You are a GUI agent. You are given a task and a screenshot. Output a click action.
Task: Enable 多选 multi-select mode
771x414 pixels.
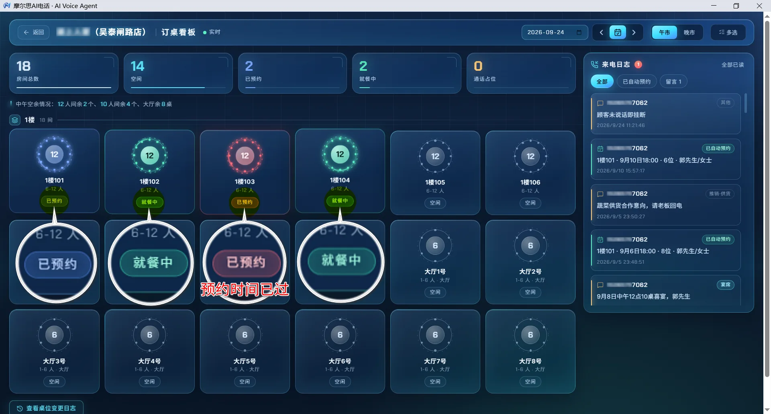[728, 32]
